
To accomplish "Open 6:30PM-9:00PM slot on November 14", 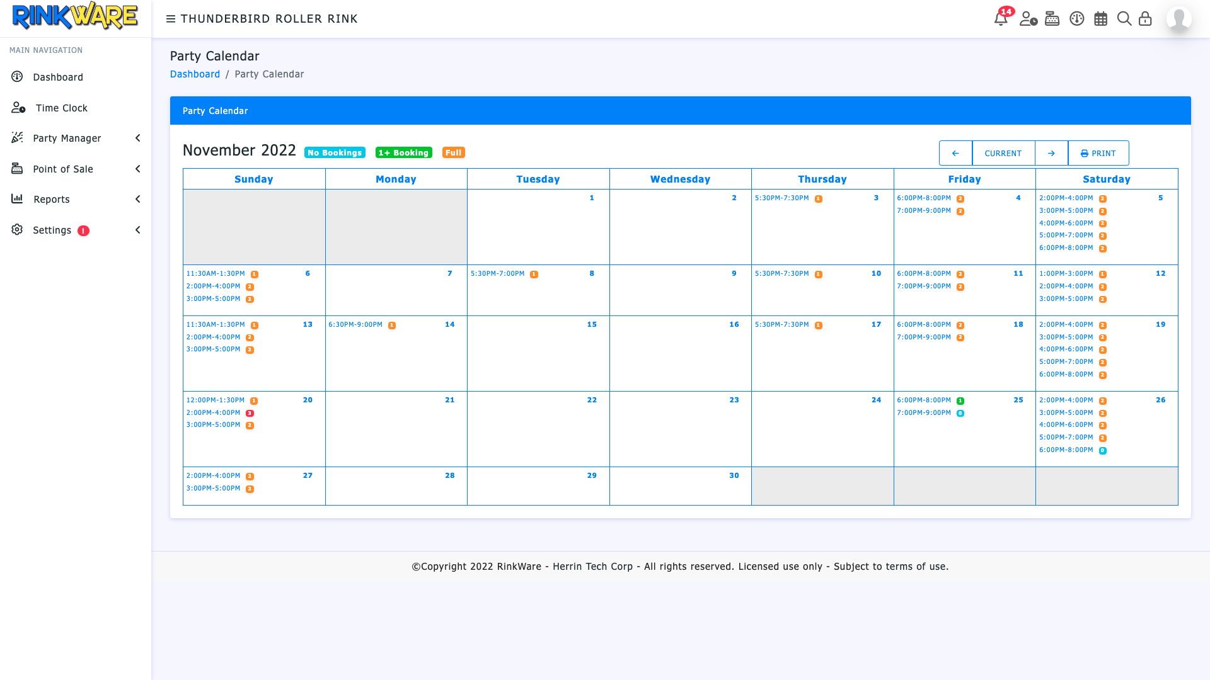I will point(355,324).
